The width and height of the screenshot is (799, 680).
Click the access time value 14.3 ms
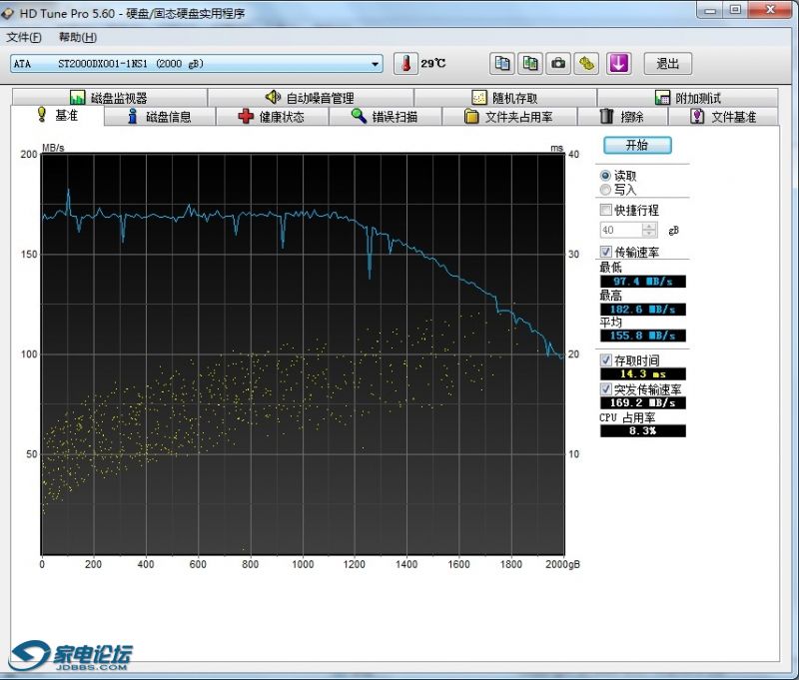coord(642,373)
